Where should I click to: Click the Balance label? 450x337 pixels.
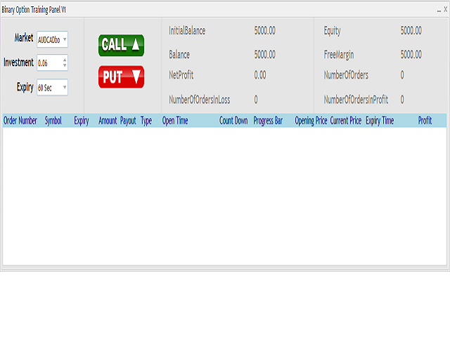[x=179, y=55]
